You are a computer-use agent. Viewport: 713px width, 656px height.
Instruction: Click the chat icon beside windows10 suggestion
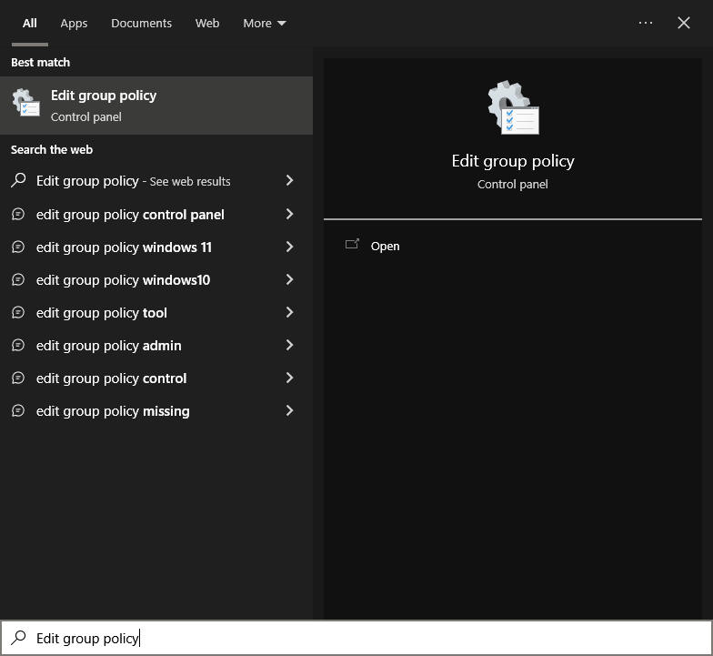pos(18,279)
